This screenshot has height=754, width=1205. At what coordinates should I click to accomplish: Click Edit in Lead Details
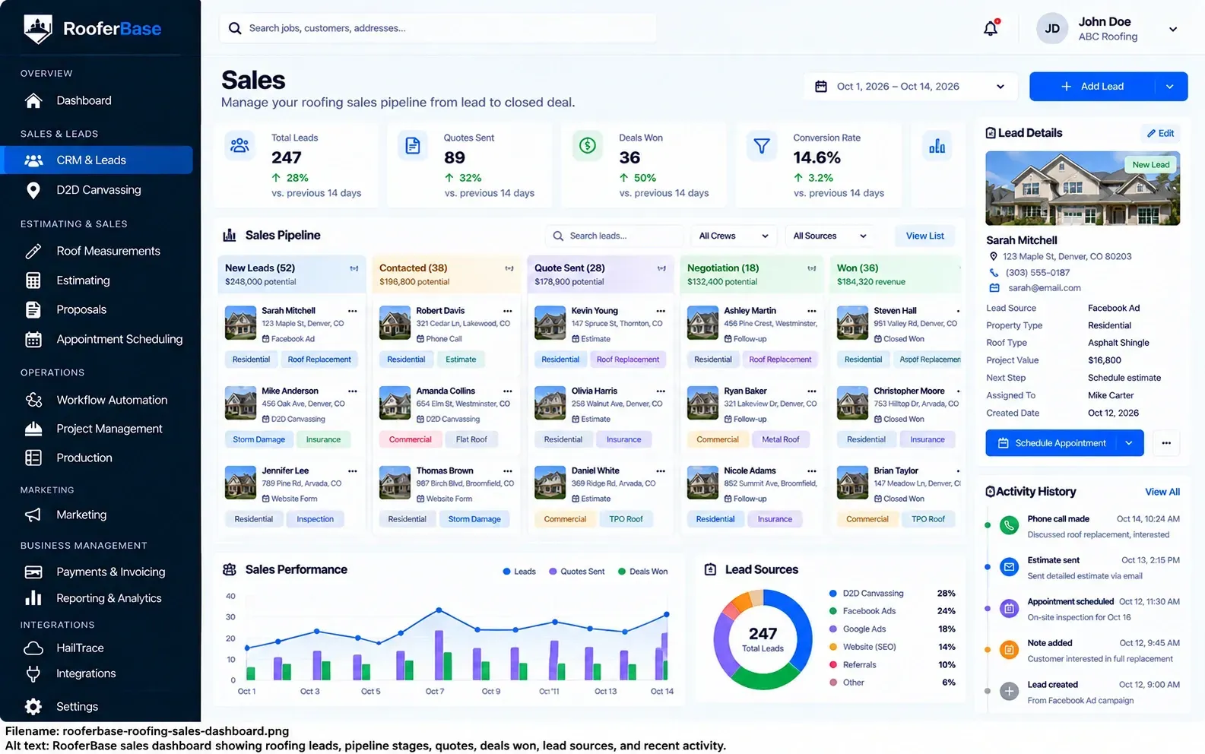click(1161, 133)
